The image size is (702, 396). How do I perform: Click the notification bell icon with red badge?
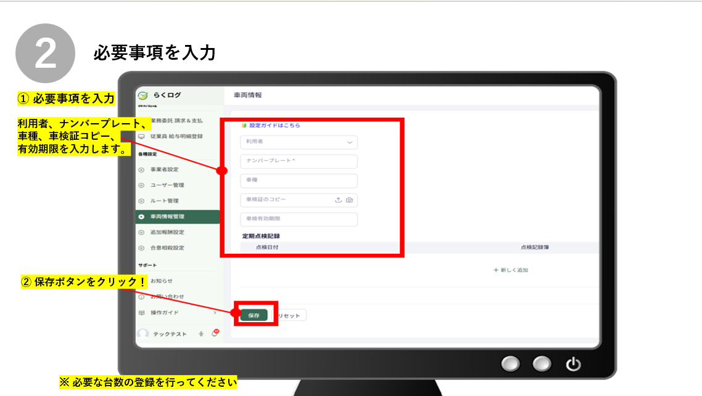pyautogui.click(x=215, y=333)
